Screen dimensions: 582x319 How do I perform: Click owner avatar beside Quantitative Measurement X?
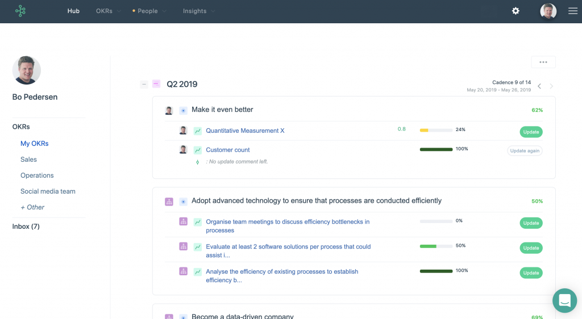tap(183, 130)
